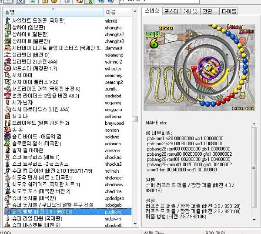This screenshot has width=261, height=234.
Task: Click the icon for 솔로몬의 열쇠 (미국판)
Action: pos(7,144)
